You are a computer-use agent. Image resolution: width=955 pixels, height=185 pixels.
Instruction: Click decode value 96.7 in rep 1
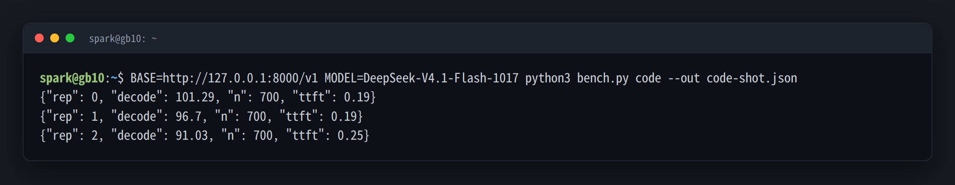coord(189,116)
